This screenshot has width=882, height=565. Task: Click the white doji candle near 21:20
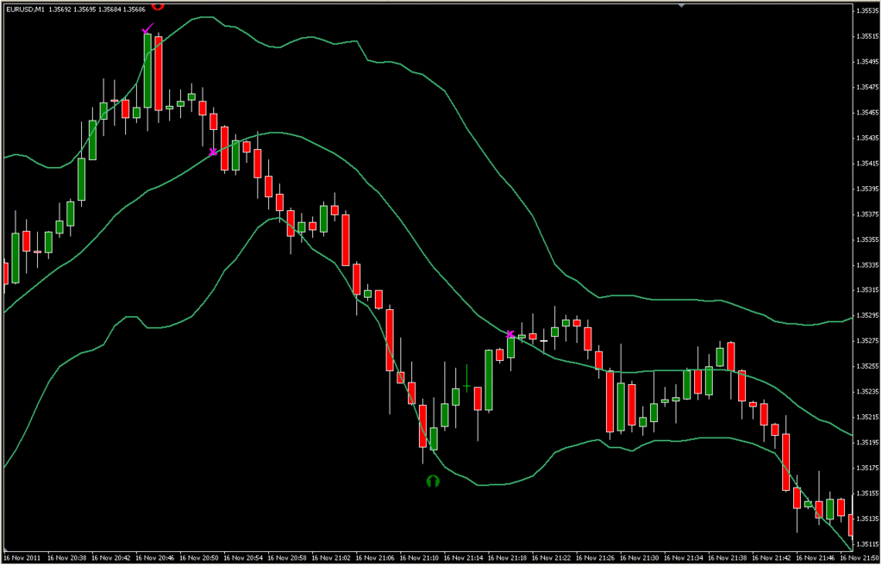coord(543,341)
